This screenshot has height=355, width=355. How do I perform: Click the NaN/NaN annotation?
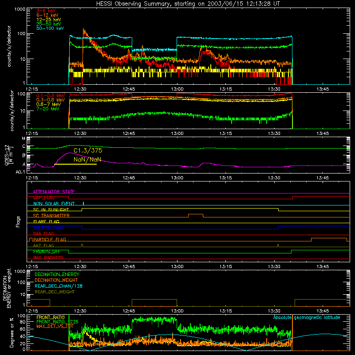(x=87, y=159)
